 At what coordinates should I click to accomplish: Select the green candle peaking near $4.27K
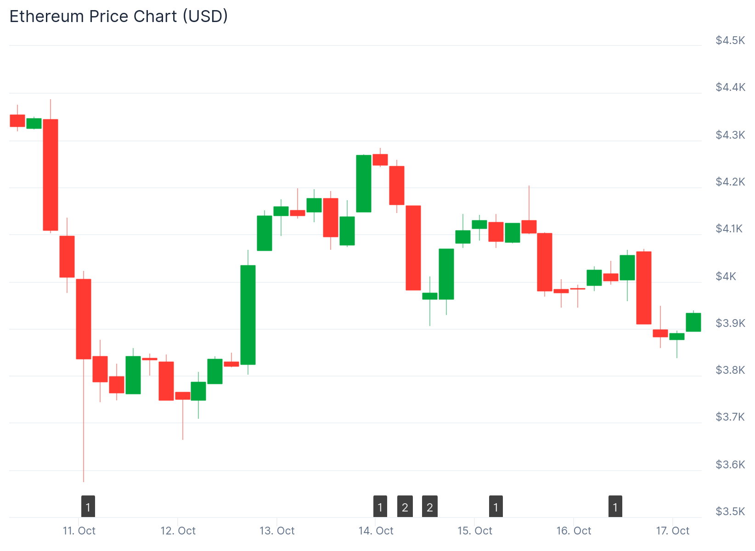pos(364,183)
